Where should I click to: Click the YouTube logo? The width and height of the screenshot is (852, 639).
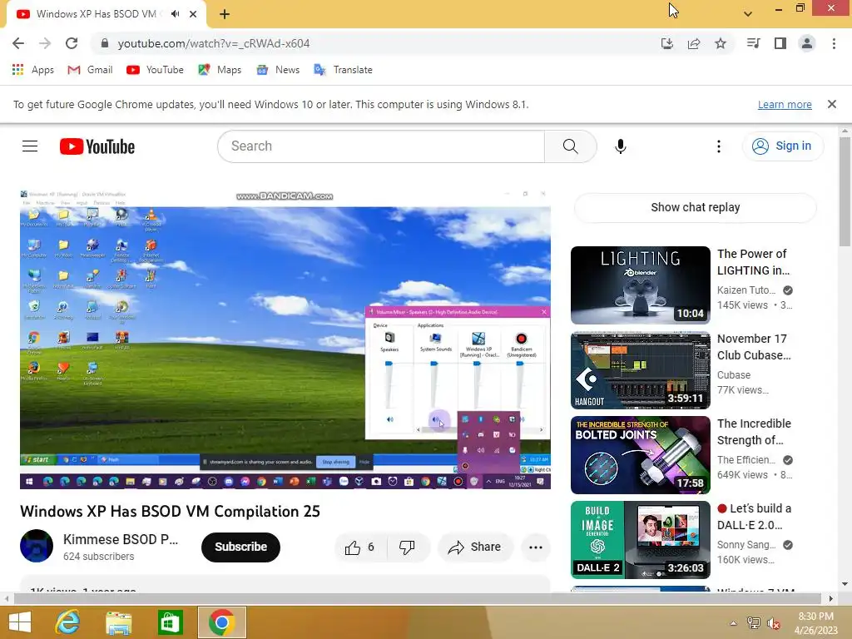(x=97, y=146)
